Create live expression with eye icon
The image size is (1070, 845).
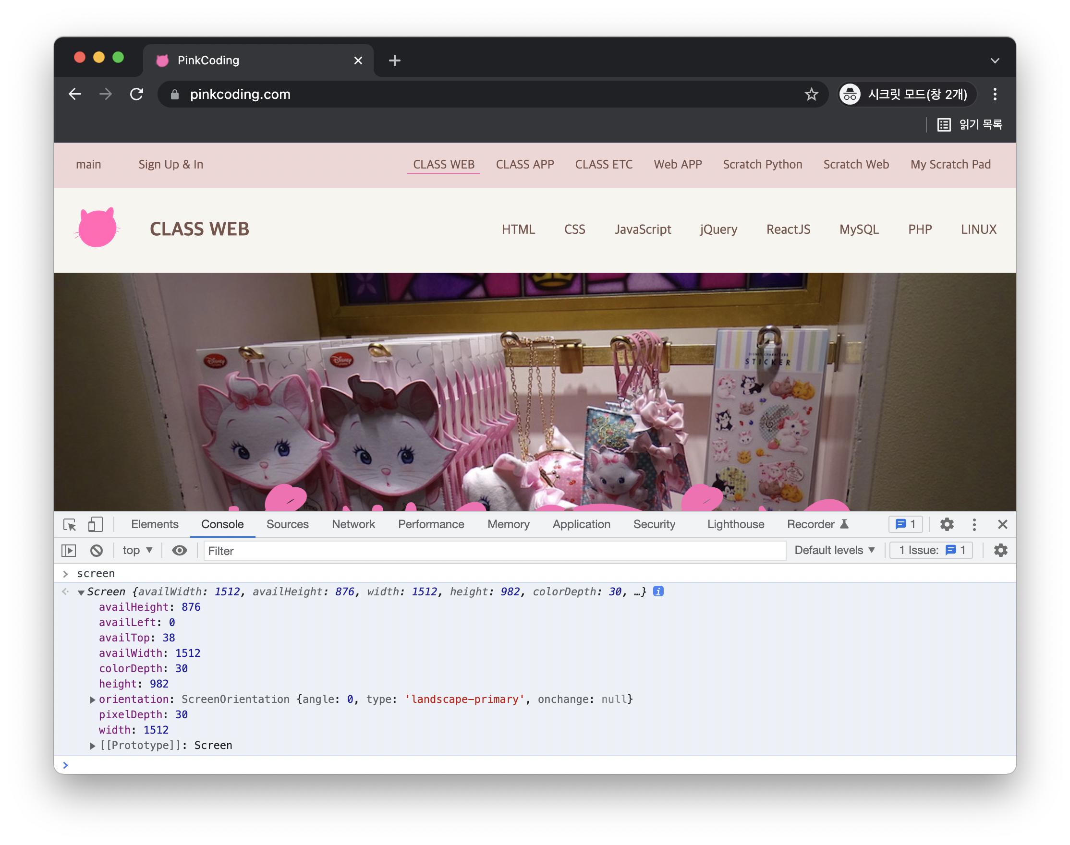click(x=179, y=550)
